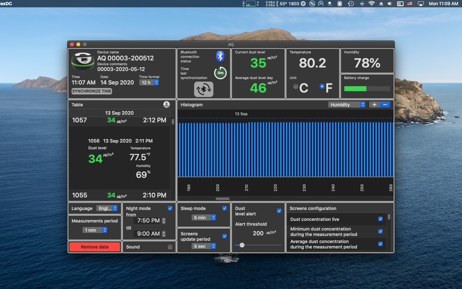Click the last synchronization timer icon
This screenshot has width=462, height=289.
click(x=220, y=73)
